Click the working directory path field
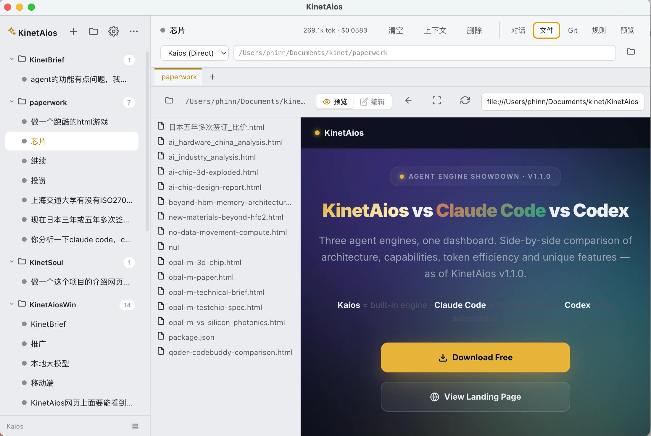651x436 pixels. (425, 53)
